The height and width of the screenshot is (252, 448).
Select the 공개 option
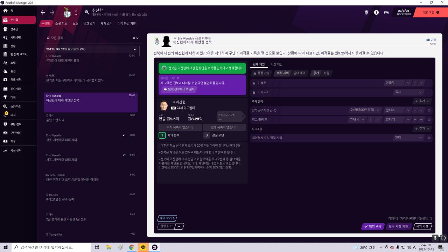point(316,73)
